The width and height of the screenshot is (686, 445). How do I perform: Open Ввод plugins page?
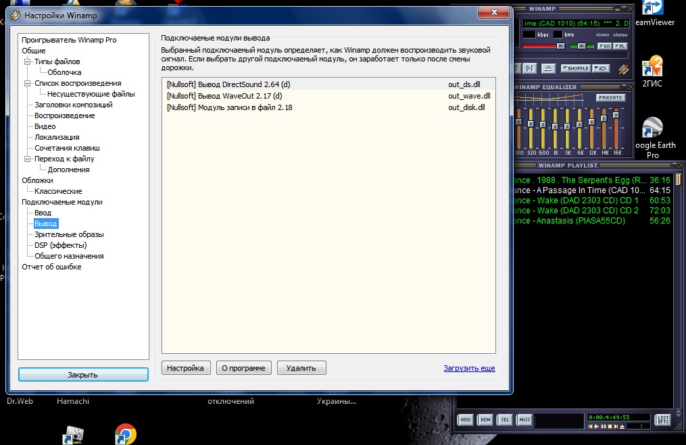click(x=43, y=213)
